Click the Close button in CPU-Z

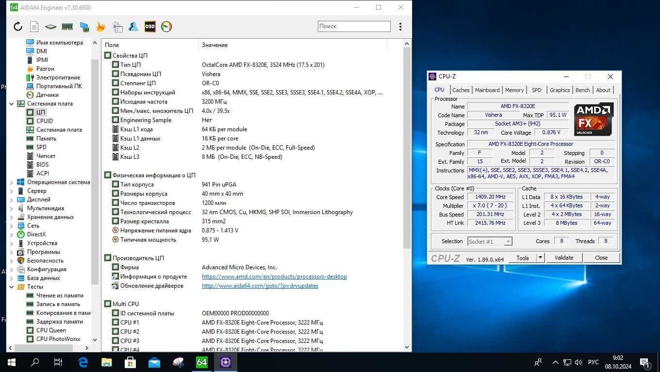(601, 258)
